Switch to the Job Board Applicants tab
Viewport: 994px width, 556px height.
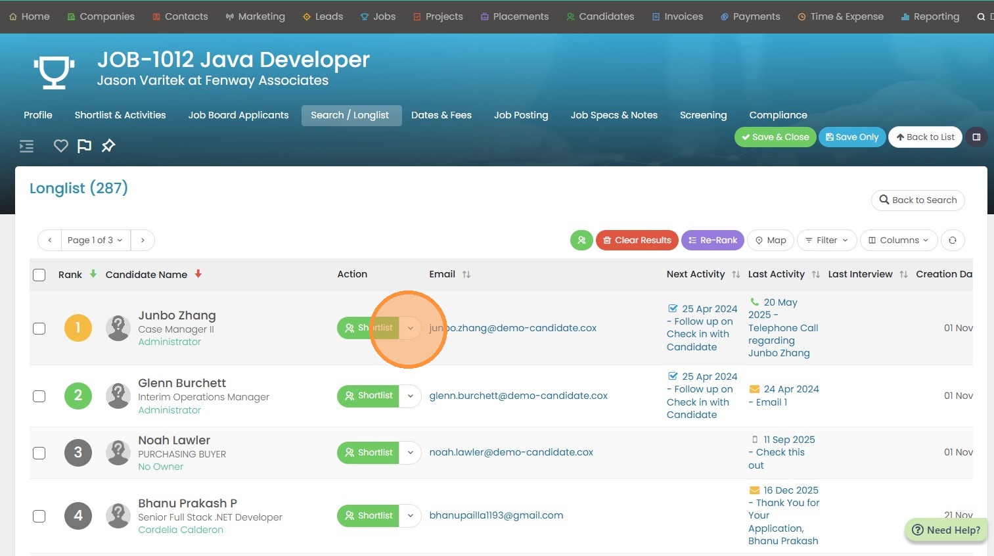point(238,115)
